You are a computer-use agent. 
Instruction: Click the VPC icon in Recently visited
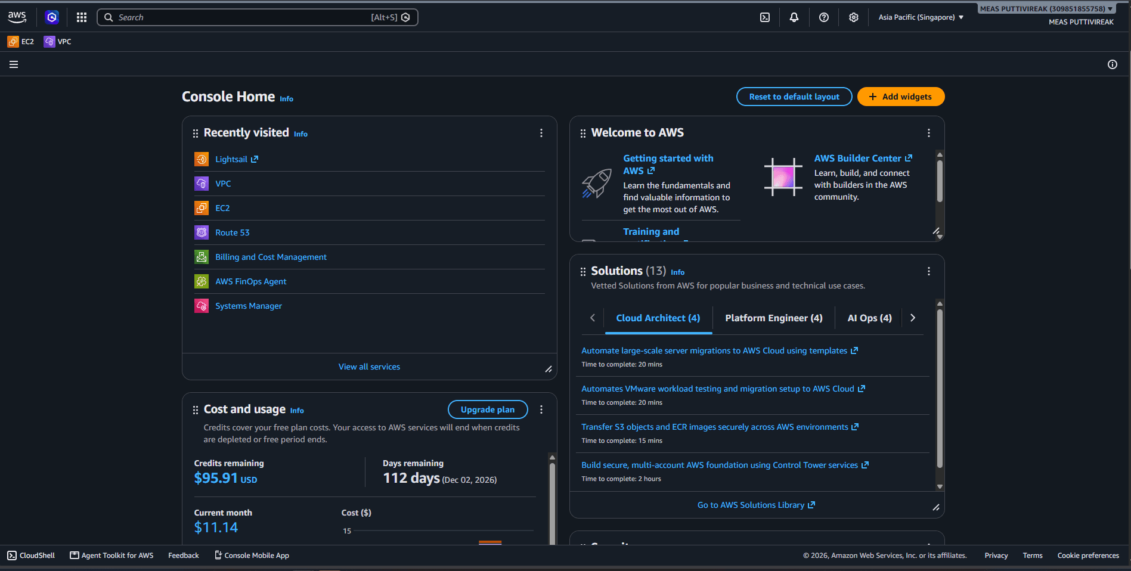202,184
